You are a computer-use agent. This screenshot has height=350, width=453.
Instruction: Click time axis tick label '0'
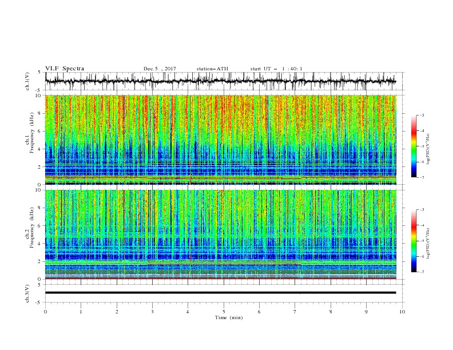pos(45,312)
